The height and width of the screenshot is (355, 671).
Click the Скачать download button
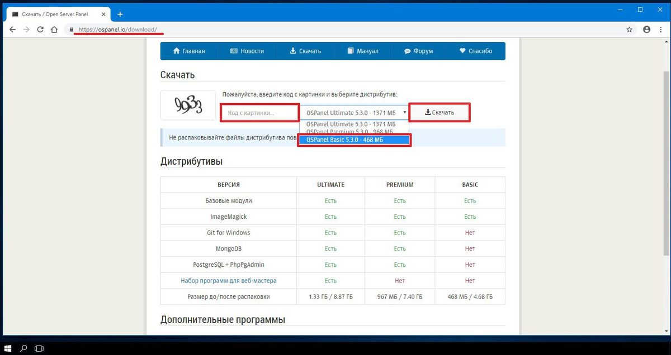(439, 113)
